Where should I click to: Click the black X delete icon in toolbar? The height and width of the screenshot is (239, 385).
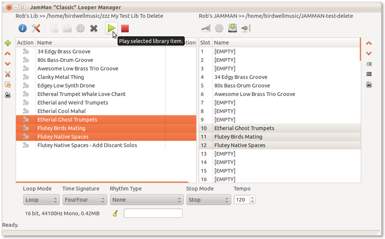[94, 29]
